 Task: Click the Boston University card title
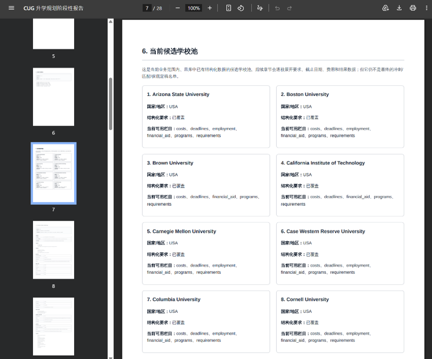(305, 94)
